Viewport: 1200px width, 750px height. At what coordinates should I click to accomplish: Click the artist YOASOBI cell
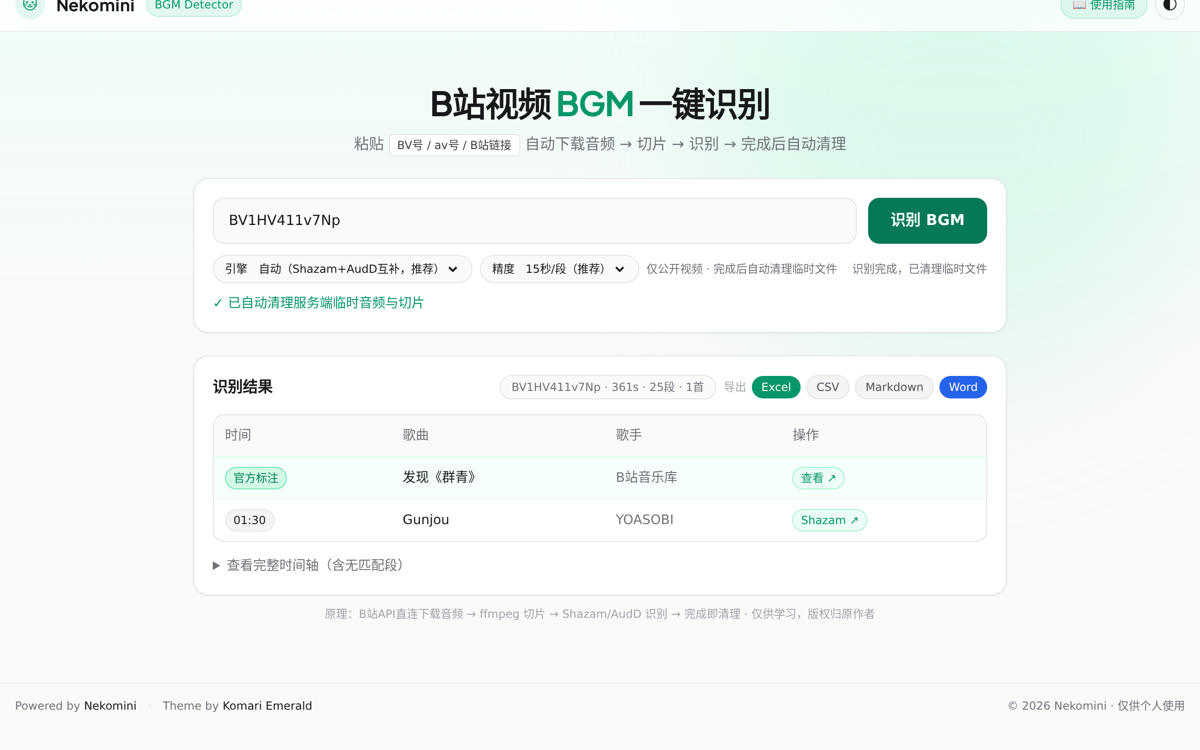click(x=645, y=520)
